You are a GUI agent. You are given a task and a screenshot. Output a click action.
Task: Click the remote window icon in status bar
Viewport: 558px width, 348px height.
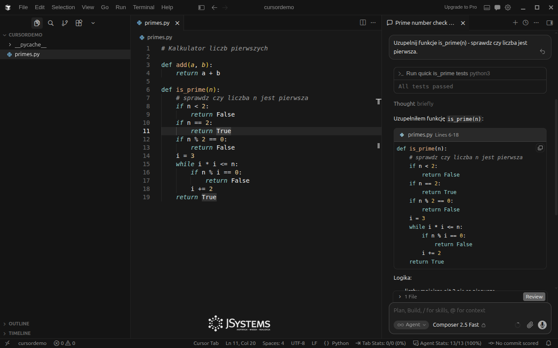point(7,343)
